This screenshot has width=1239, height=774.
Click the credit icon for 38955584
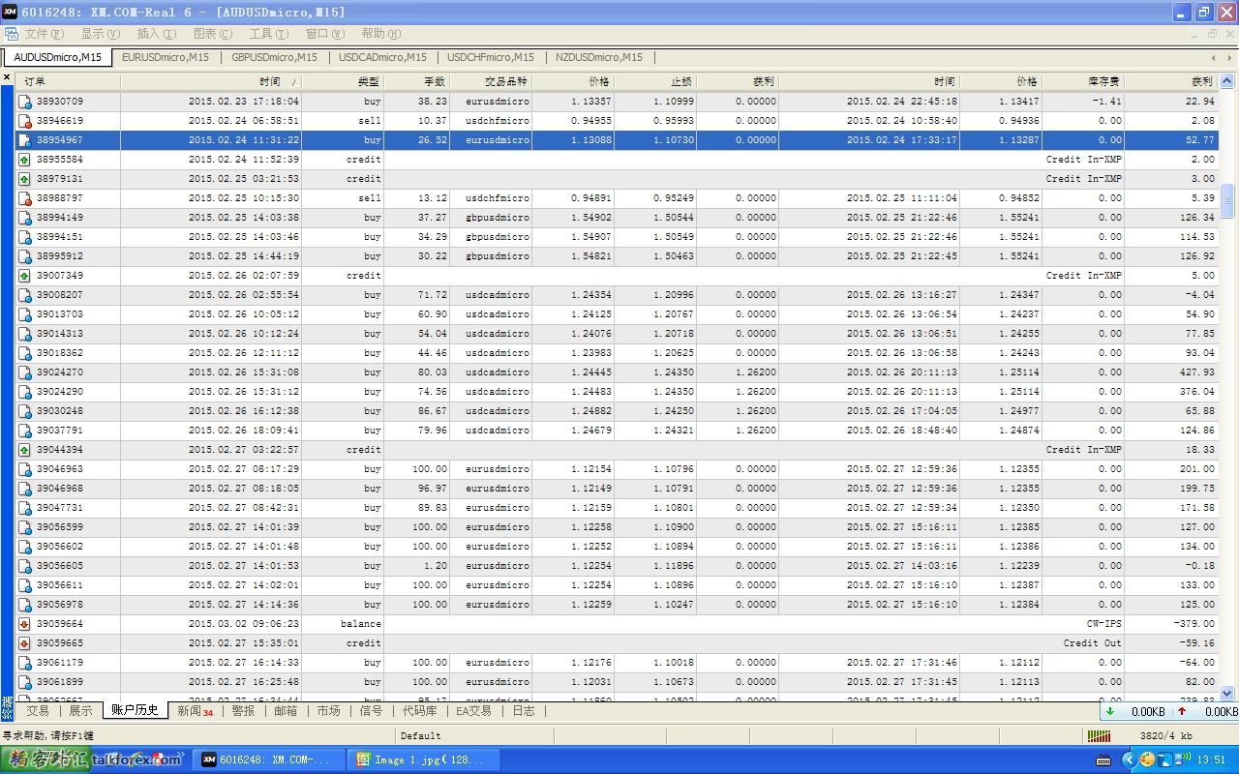[x=25, y=160]
